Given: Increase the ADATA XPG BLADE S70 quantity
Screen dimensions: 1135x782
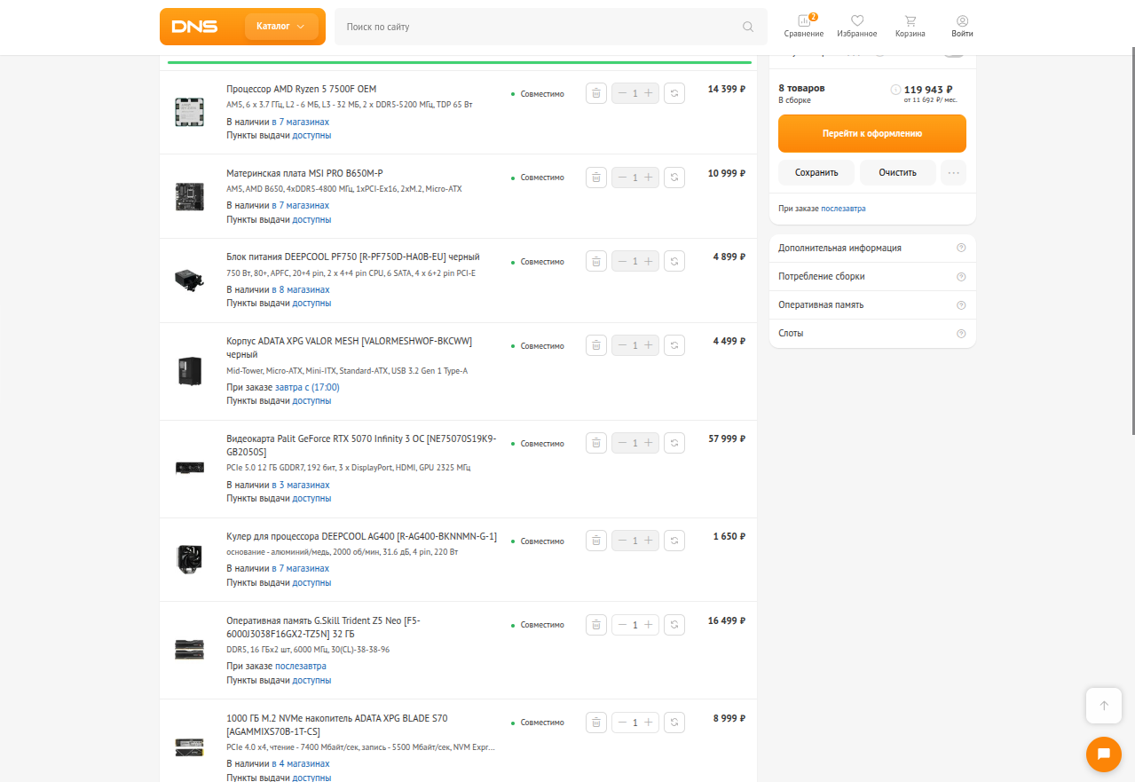Looking at the screenshot, I should (649, 723).
